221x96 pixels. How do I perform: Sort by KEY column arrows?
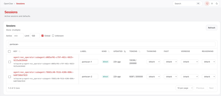click(x=20, y=52)
